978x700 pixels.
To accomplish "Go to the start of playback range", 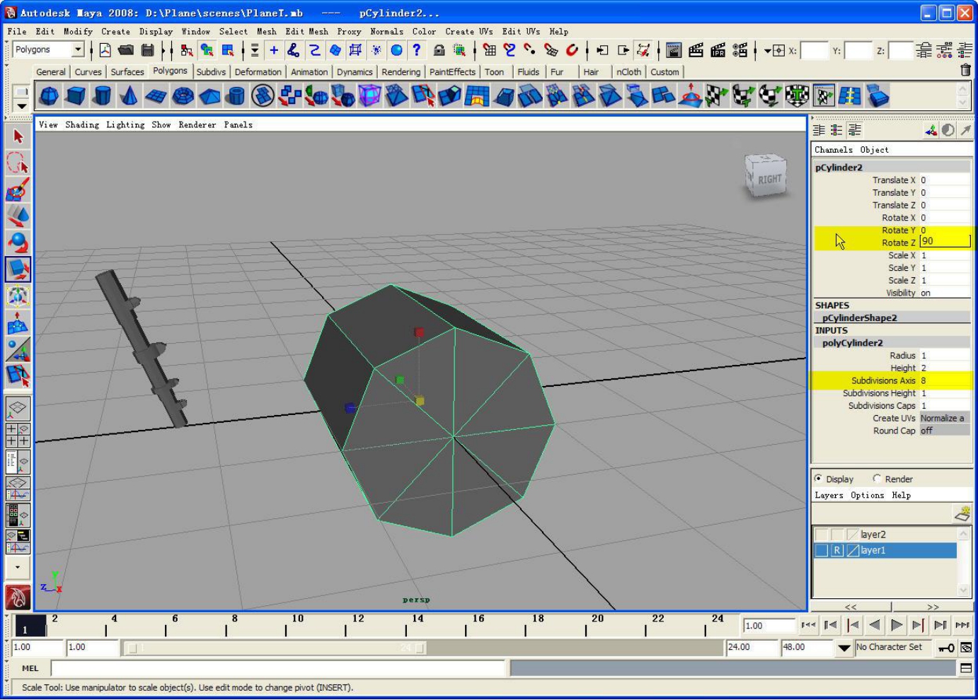I will (x=809, y=625).
